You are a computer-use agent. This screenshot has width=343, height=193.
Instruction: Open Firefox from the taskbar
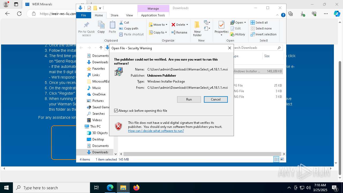click(x=136, y=188)
